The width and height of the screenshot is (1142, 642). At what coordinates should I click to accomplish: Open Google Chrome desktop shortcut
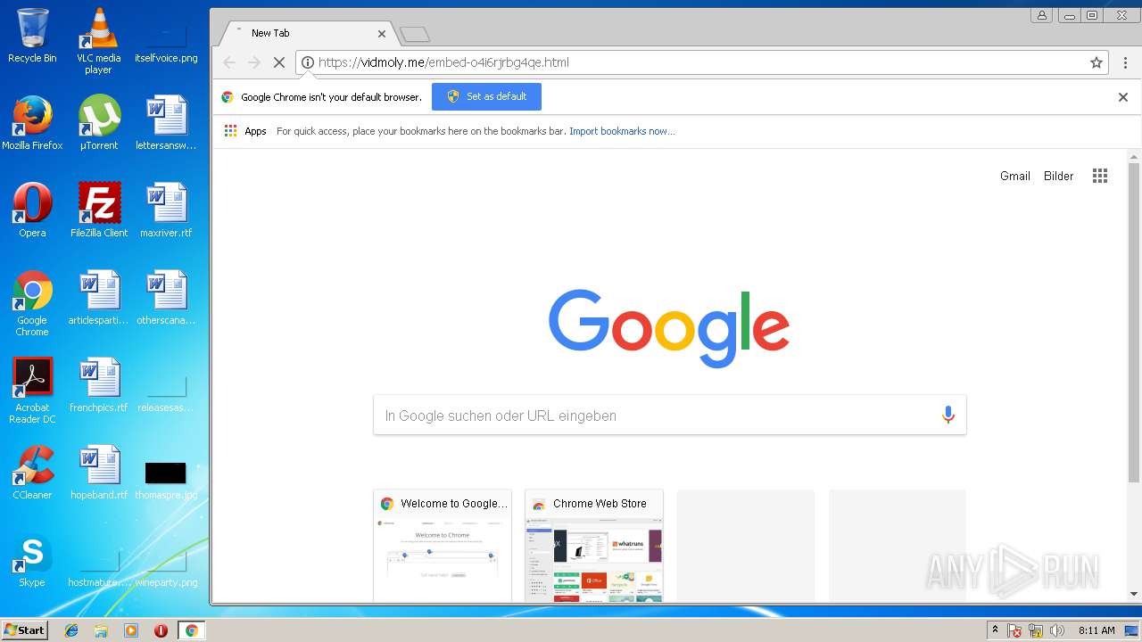[x=32, y=303]
